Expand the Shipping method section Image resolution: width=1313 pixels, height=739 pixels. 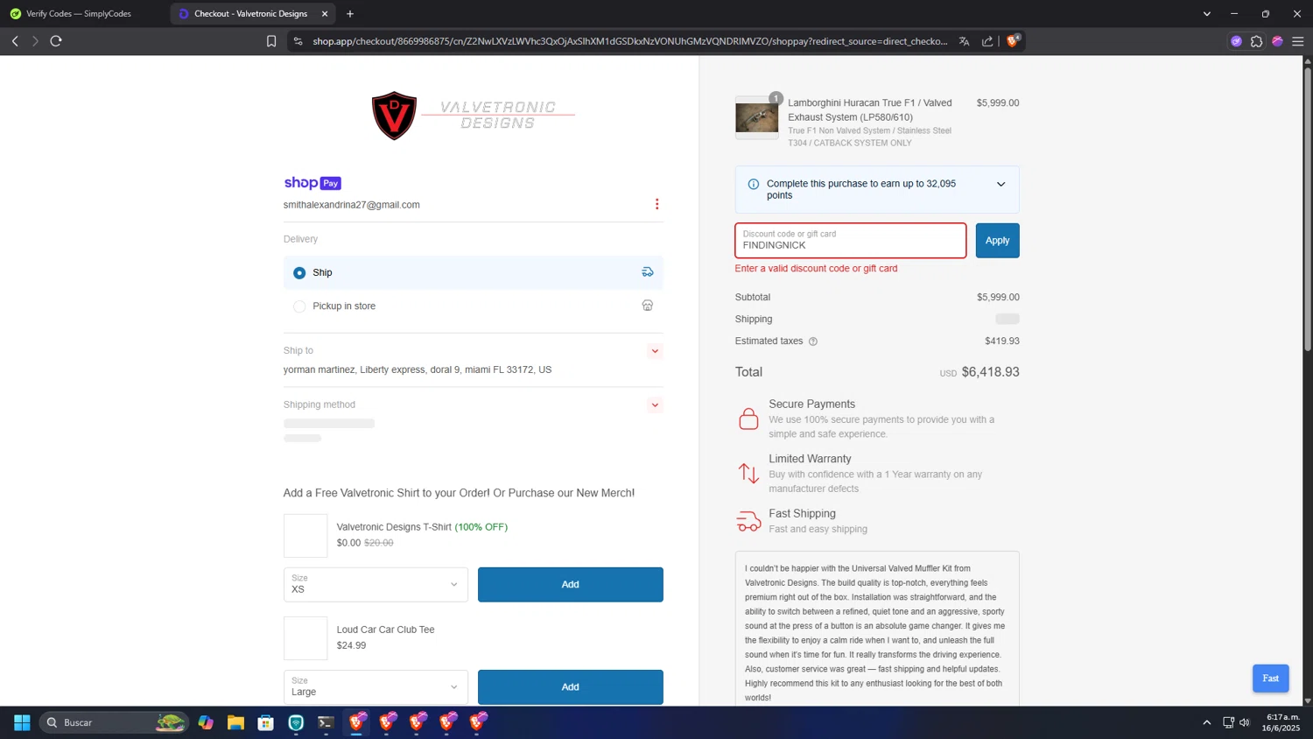point(655,405)
